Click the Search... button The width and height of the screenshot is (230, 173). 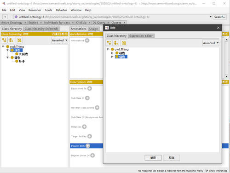pyautogui.click(x=220, y=17)
